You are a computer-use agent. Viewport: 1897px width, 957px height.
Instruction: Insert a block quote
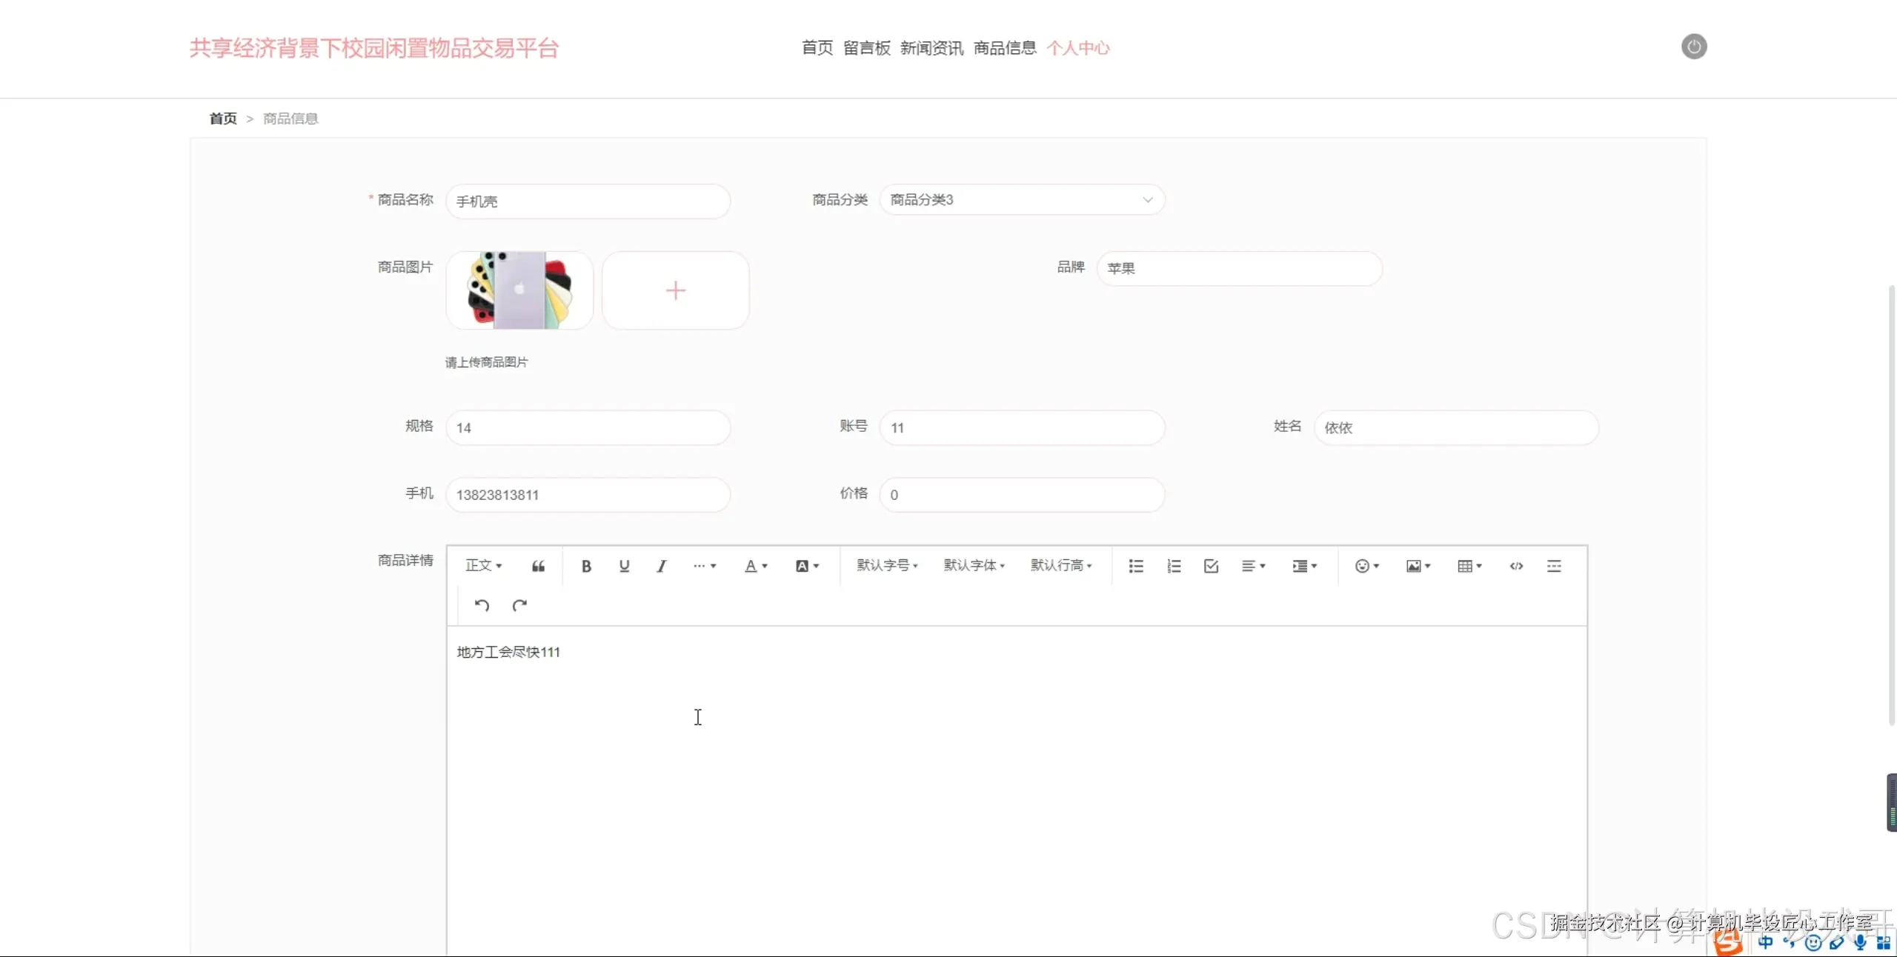click(x=539, y=566)
